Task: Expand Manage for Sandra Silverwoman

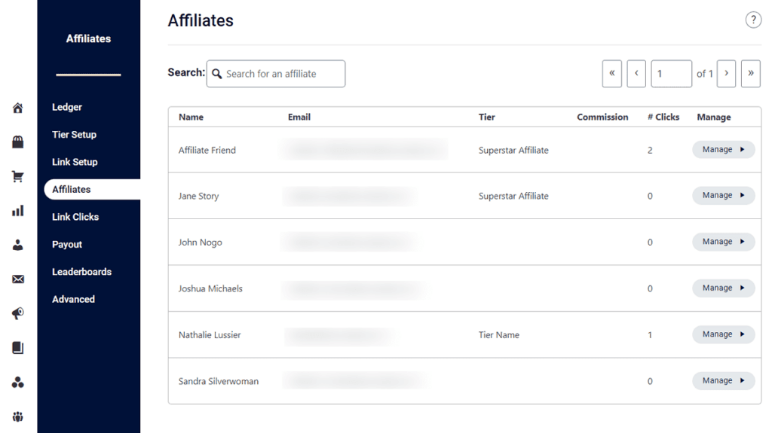Action: click(723, 380)
